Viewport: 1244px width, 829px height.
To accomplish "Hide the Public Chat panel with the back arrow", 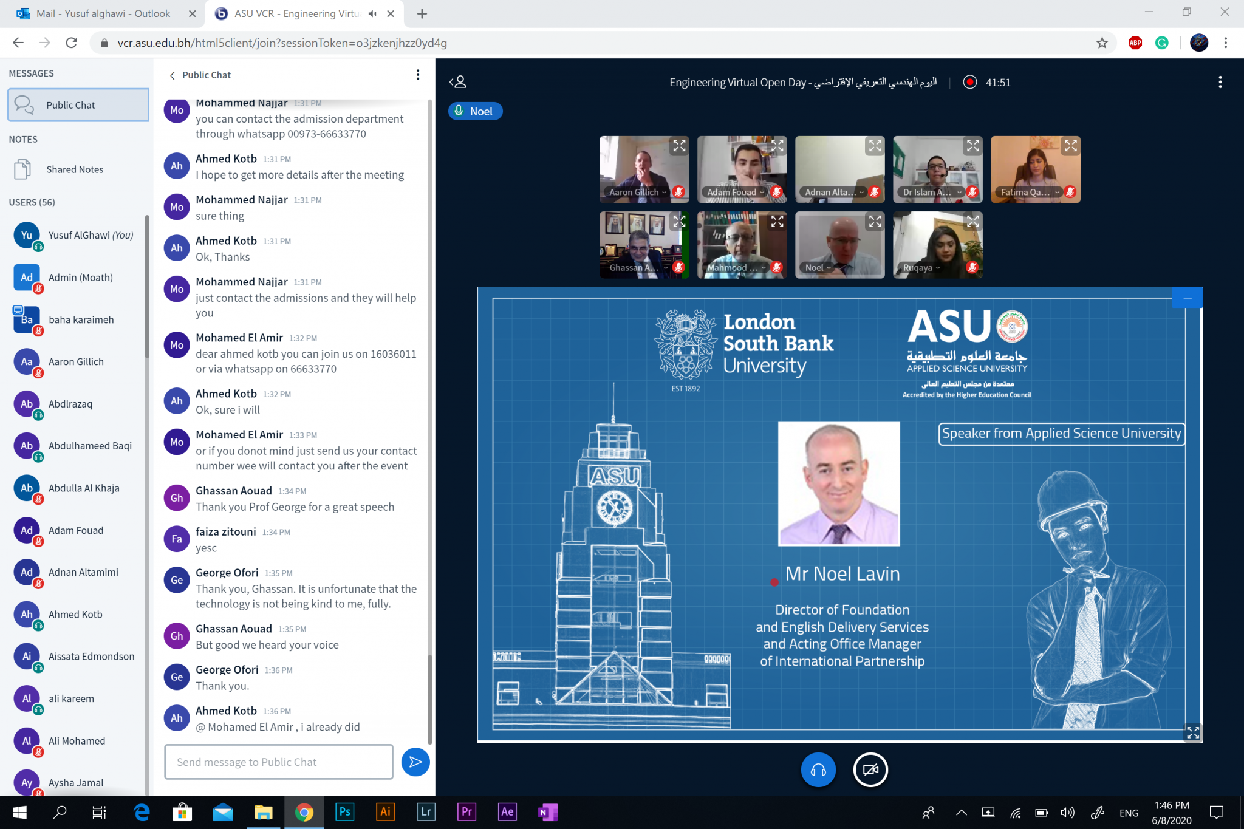I will pos(173,75).
